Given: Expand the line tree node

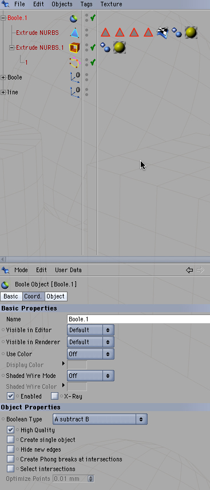Looking at the screenshot, I should 3,92.
